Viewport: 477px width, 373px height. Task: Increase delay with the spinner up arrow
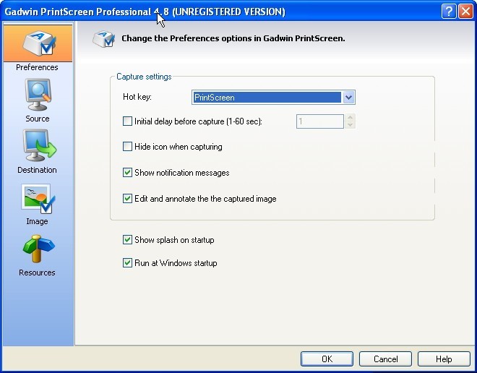350,118
